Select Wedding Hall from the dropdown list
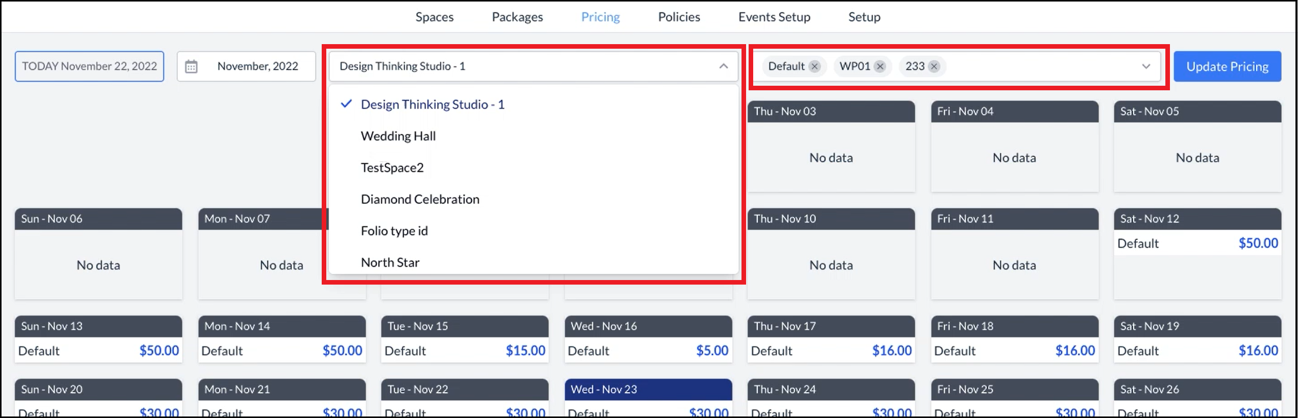Image resolution: width=1298 pixels, height=418 pixels. click(x=398, y=136)
